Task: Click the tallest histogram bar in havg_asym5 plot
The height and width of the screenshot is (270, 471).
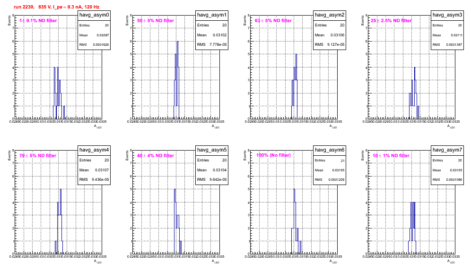Action: click(x=175, y=221)
